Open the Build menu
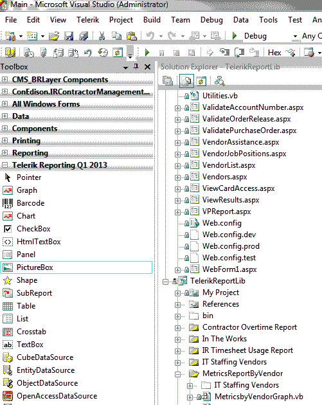322x405 pixels. (x=152, y=20)
